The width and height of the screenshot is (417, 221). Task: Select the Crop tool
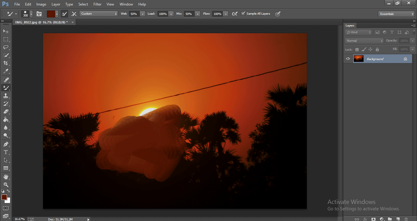tap(6, 63)
